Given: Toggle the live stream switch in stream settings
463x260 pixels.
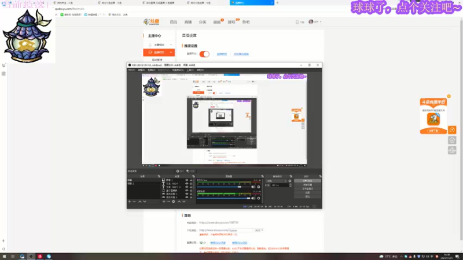Looking at the screenshot, I should tap(204, 54).
